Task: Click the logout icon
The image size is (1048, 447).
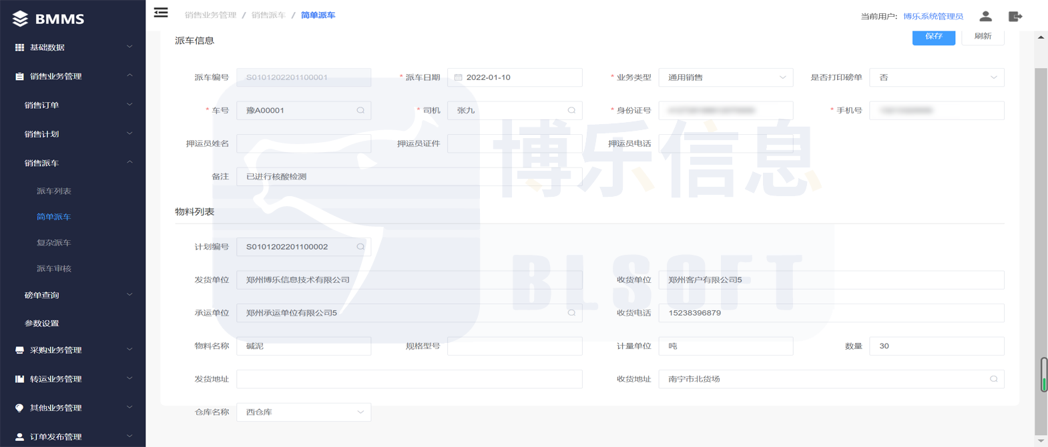Action: (x=1015, y=16)
